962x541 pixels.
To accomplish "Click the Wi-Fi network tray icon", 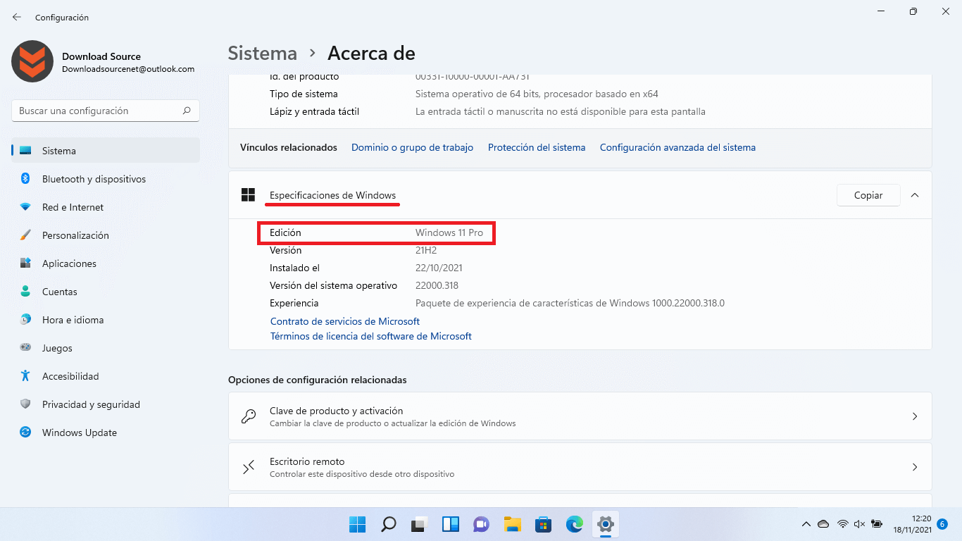I will [842, 524].
